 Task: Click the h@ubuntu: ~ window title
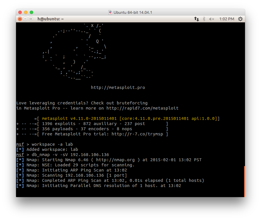tap(50, 19)
